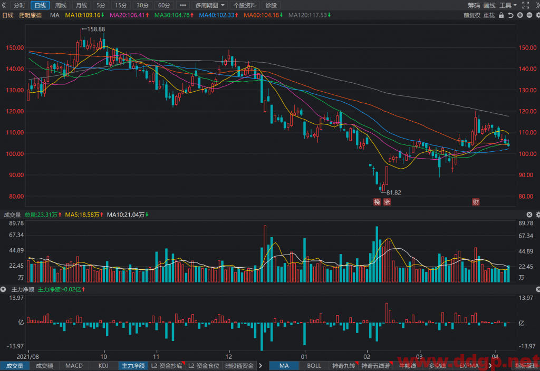Click 药明康德 stock name

30,15
